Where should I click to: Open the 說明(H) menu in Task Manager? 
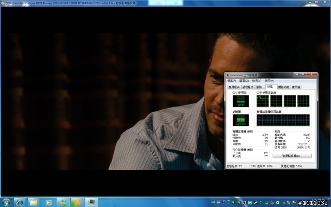click(269, 81)
